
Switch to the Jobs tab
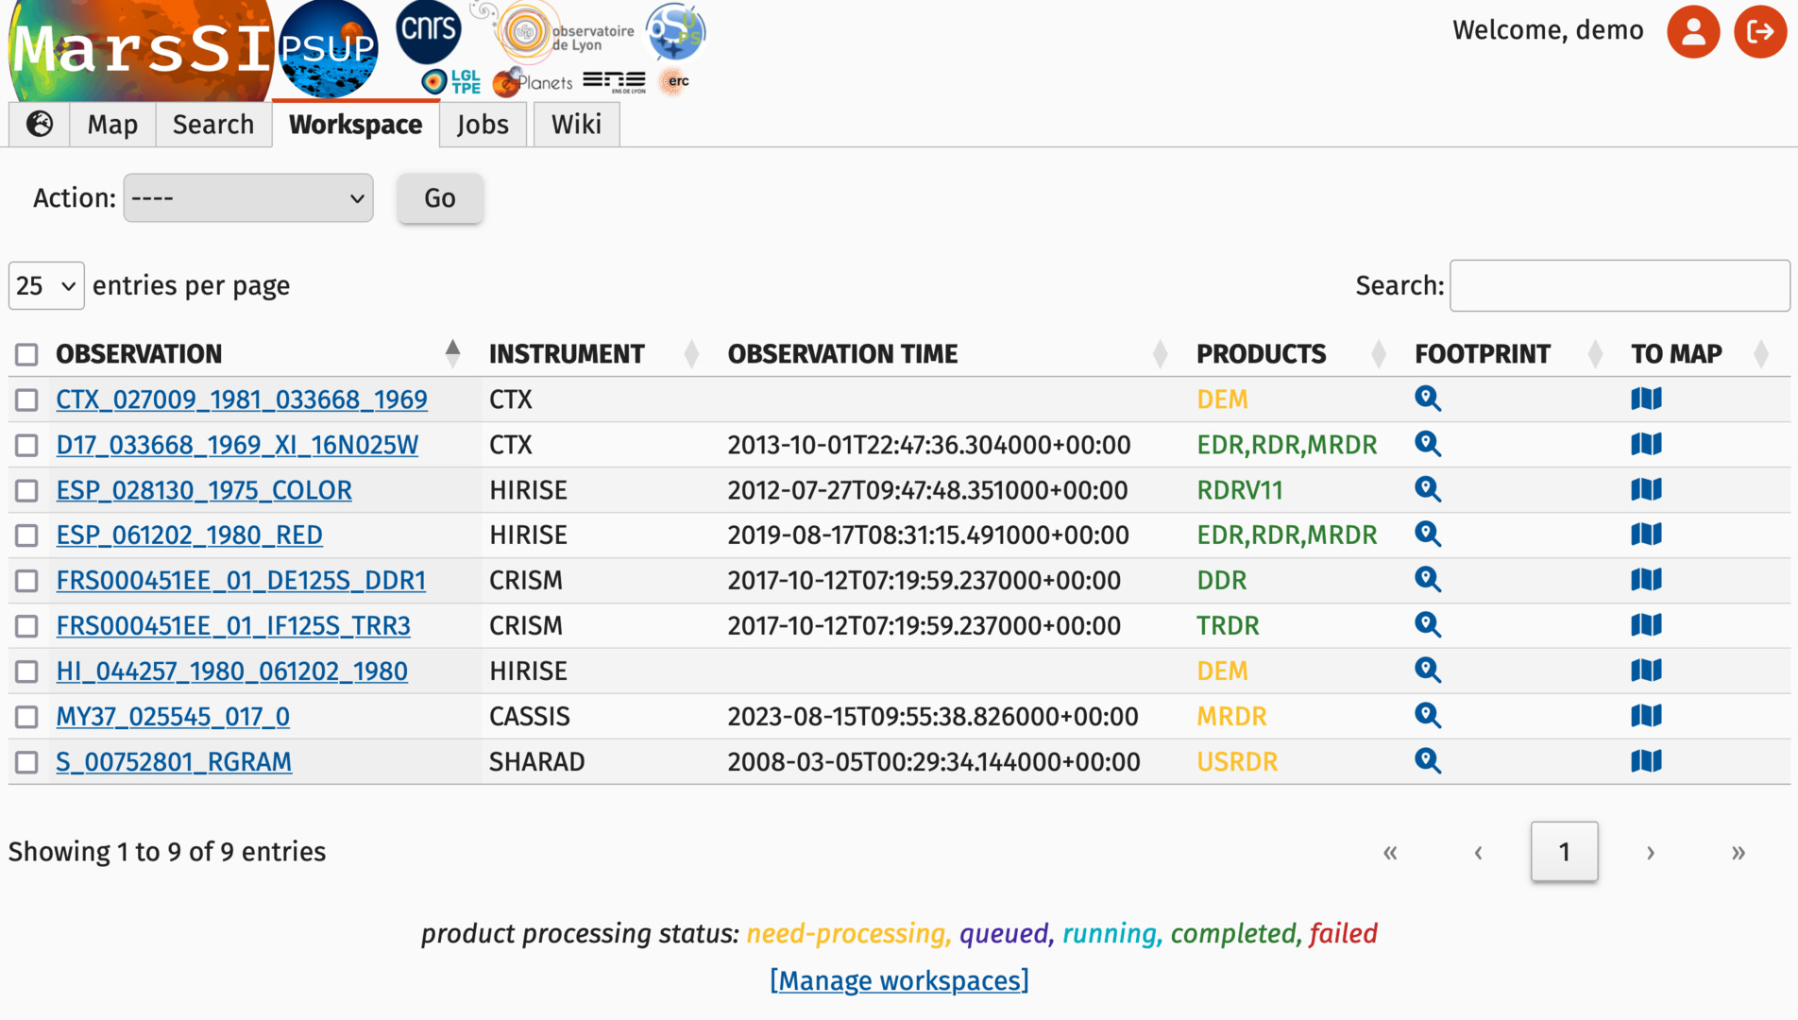pos(482,125)
